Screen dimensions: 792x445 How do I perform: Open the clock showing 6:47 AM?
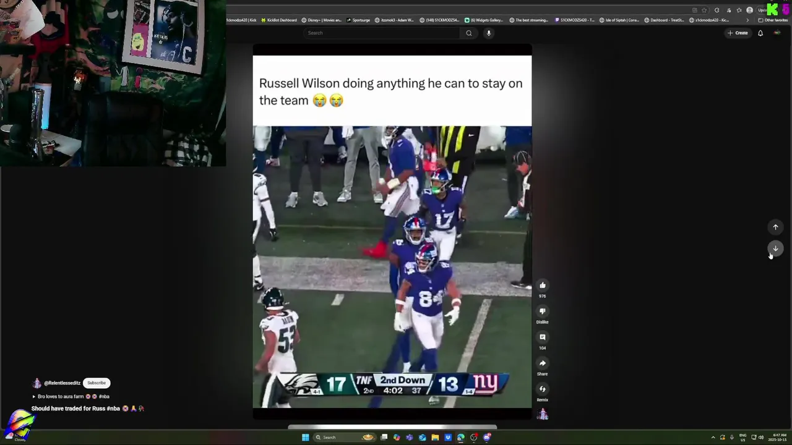click(x=778, y=438)
